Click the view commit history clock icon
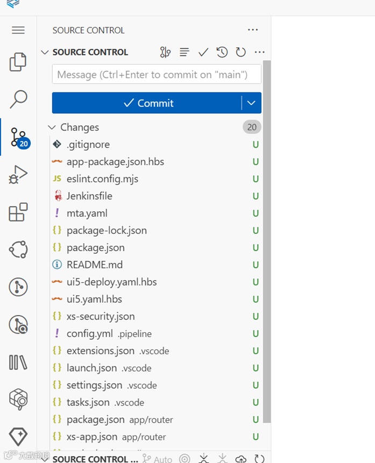 222,52
